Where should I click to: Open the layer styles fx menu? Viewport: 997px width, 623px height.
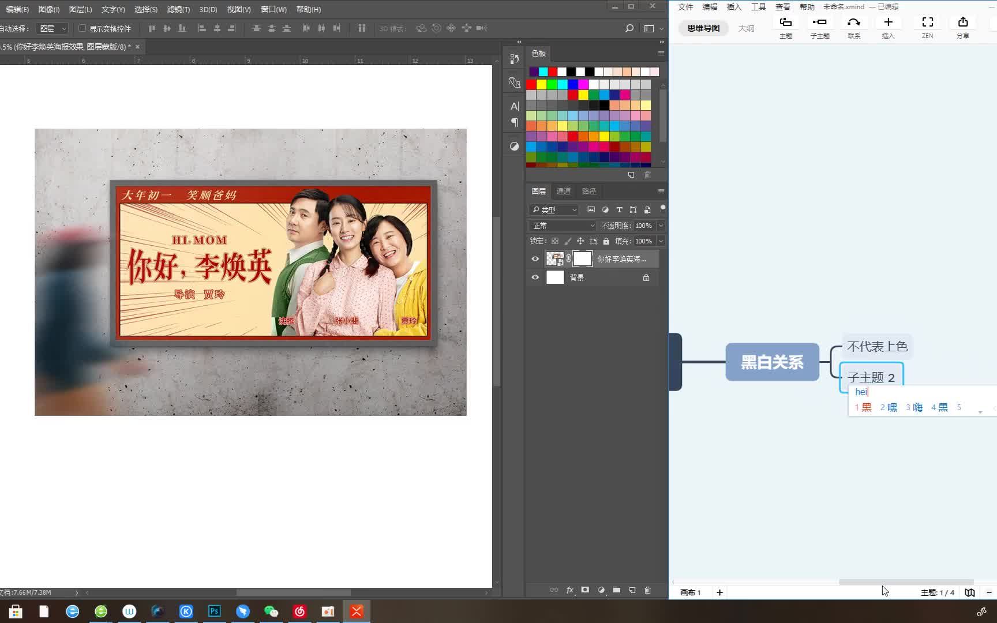pyautogui.click(x=569, y=590)
